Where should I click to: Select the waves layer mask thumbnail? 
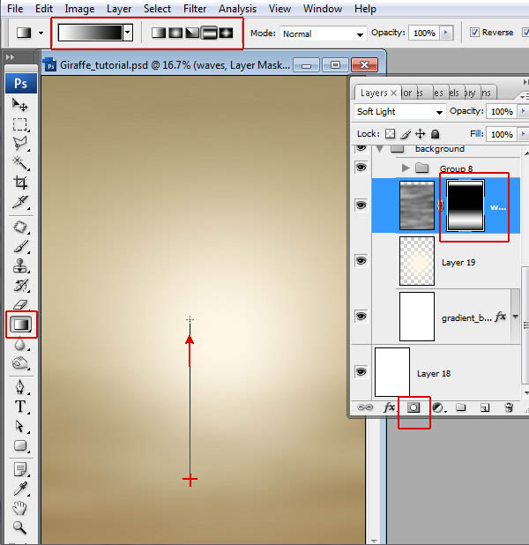pyautogui.click(x=466, y=205)
